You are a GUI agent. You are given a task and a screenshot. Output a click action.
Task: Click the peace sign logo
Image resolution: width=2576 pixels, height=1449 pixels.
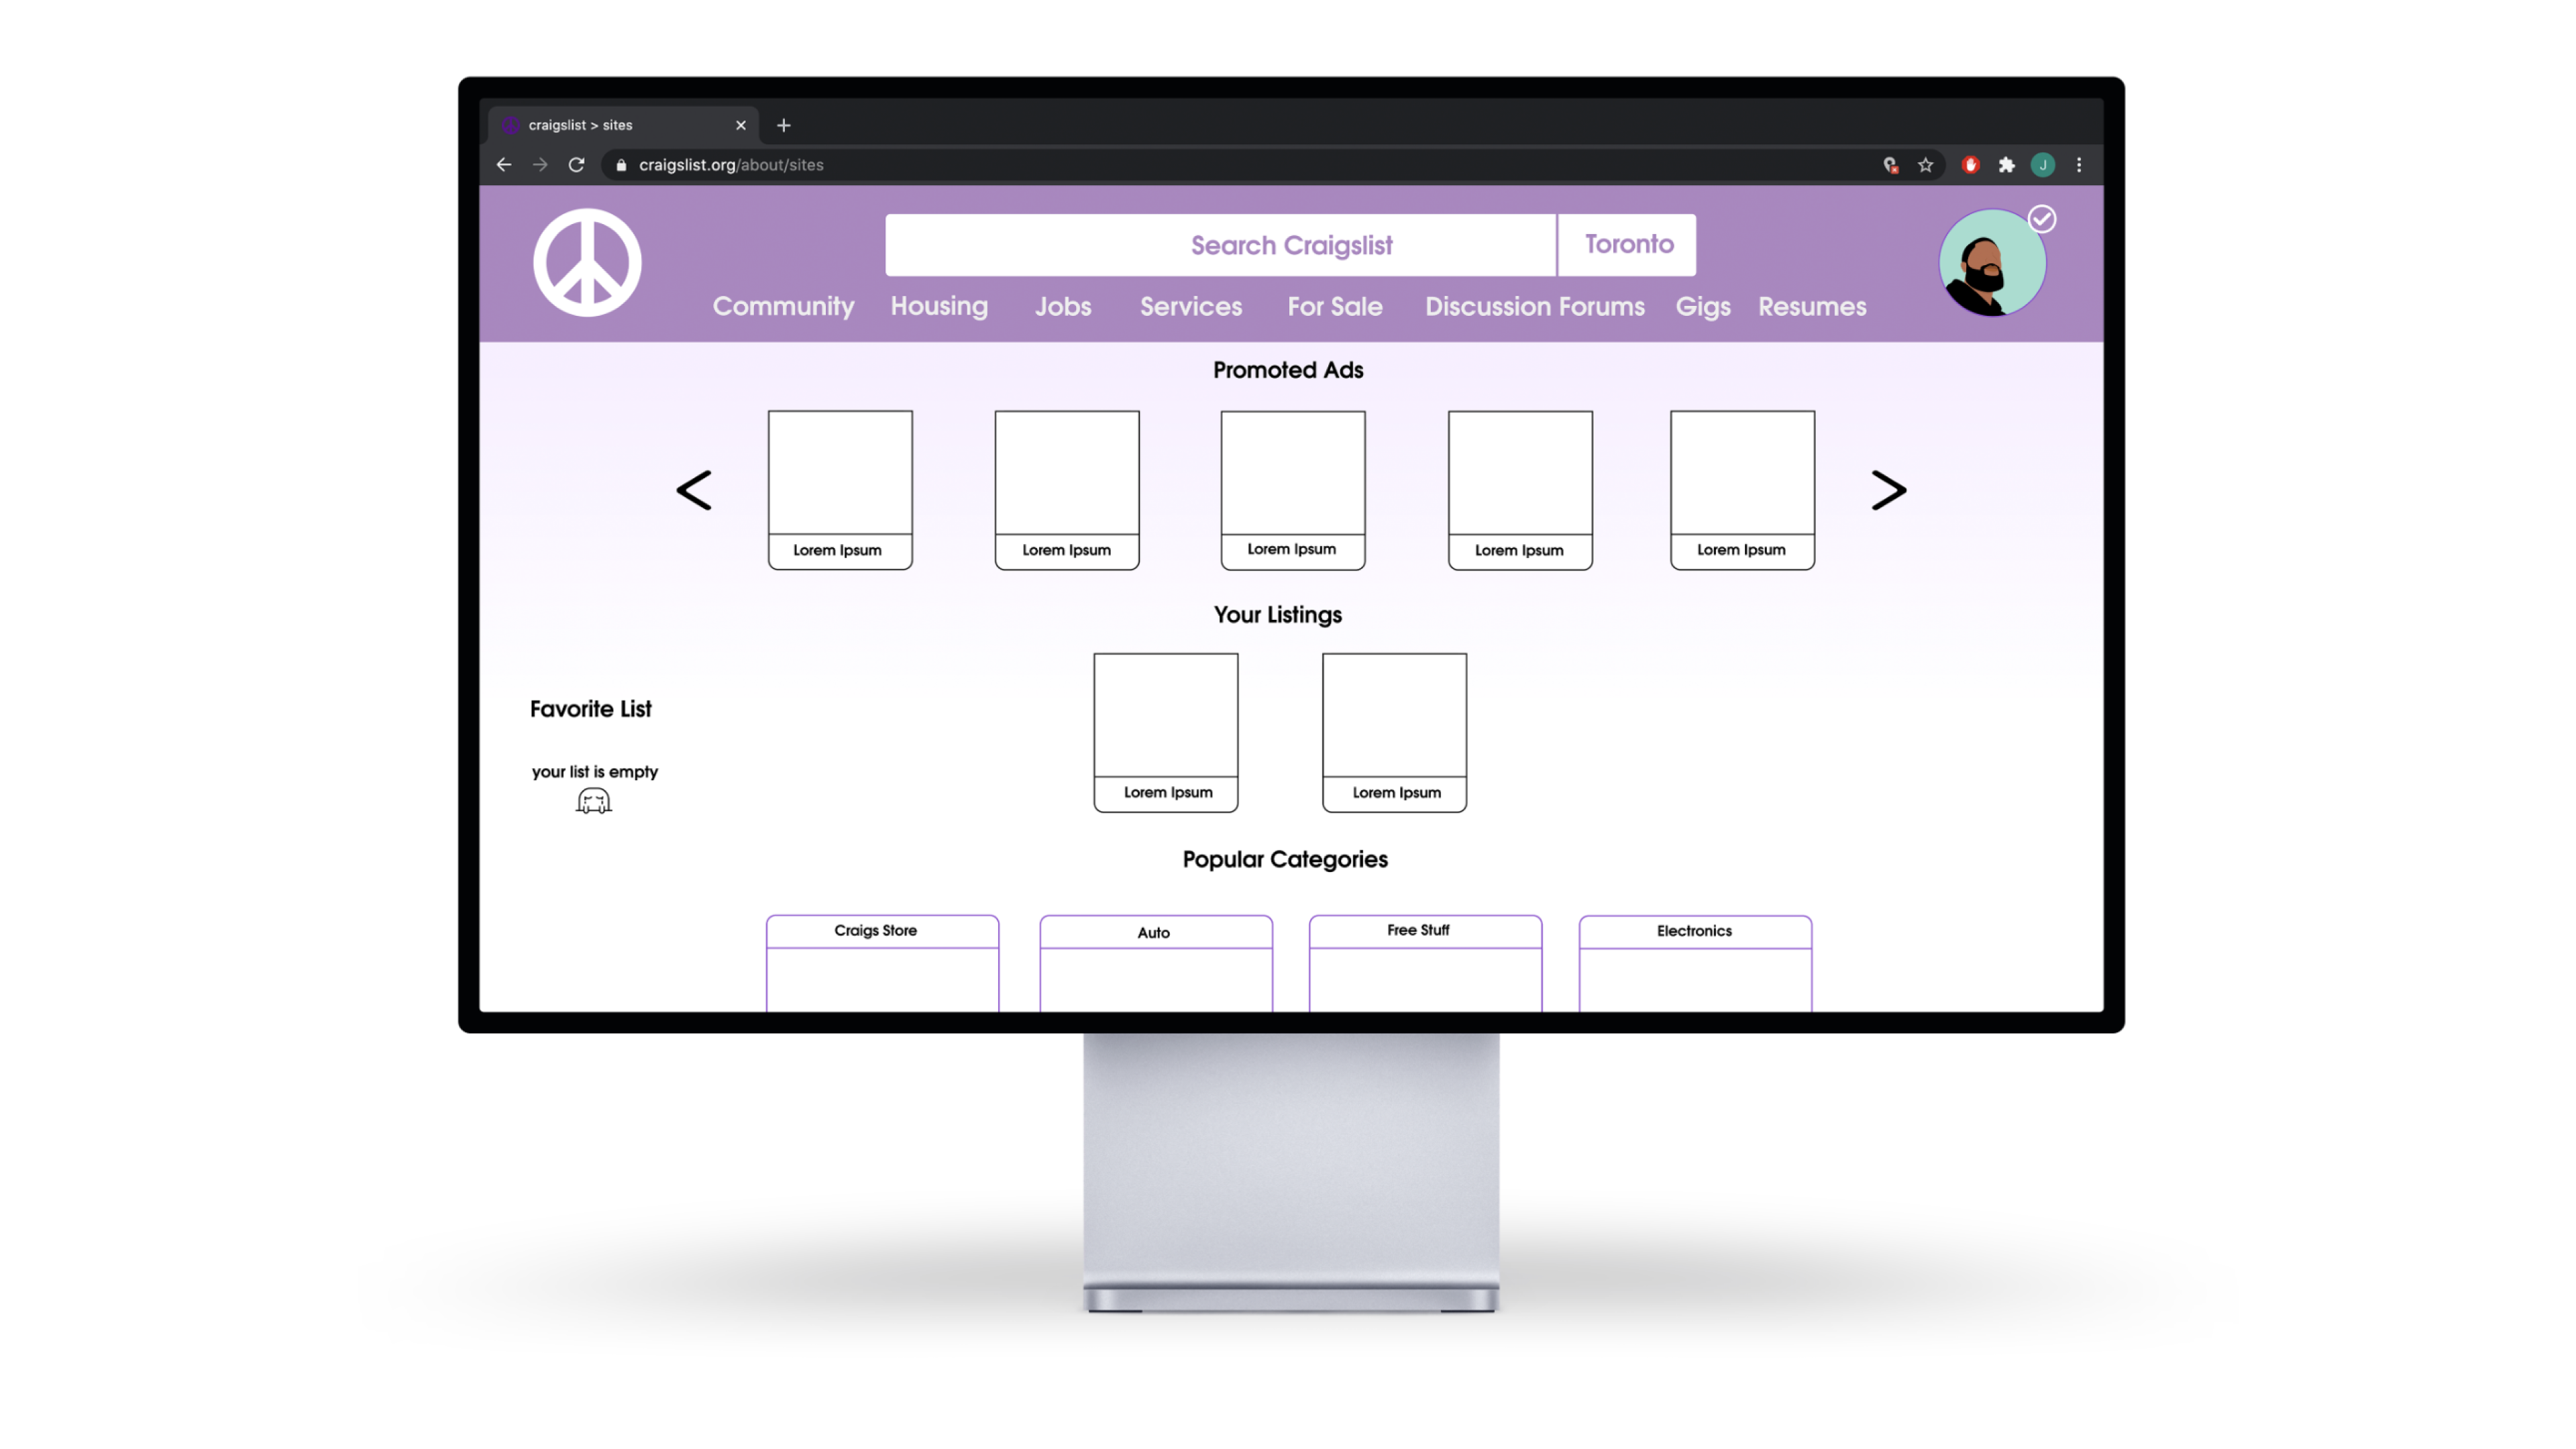587,263
